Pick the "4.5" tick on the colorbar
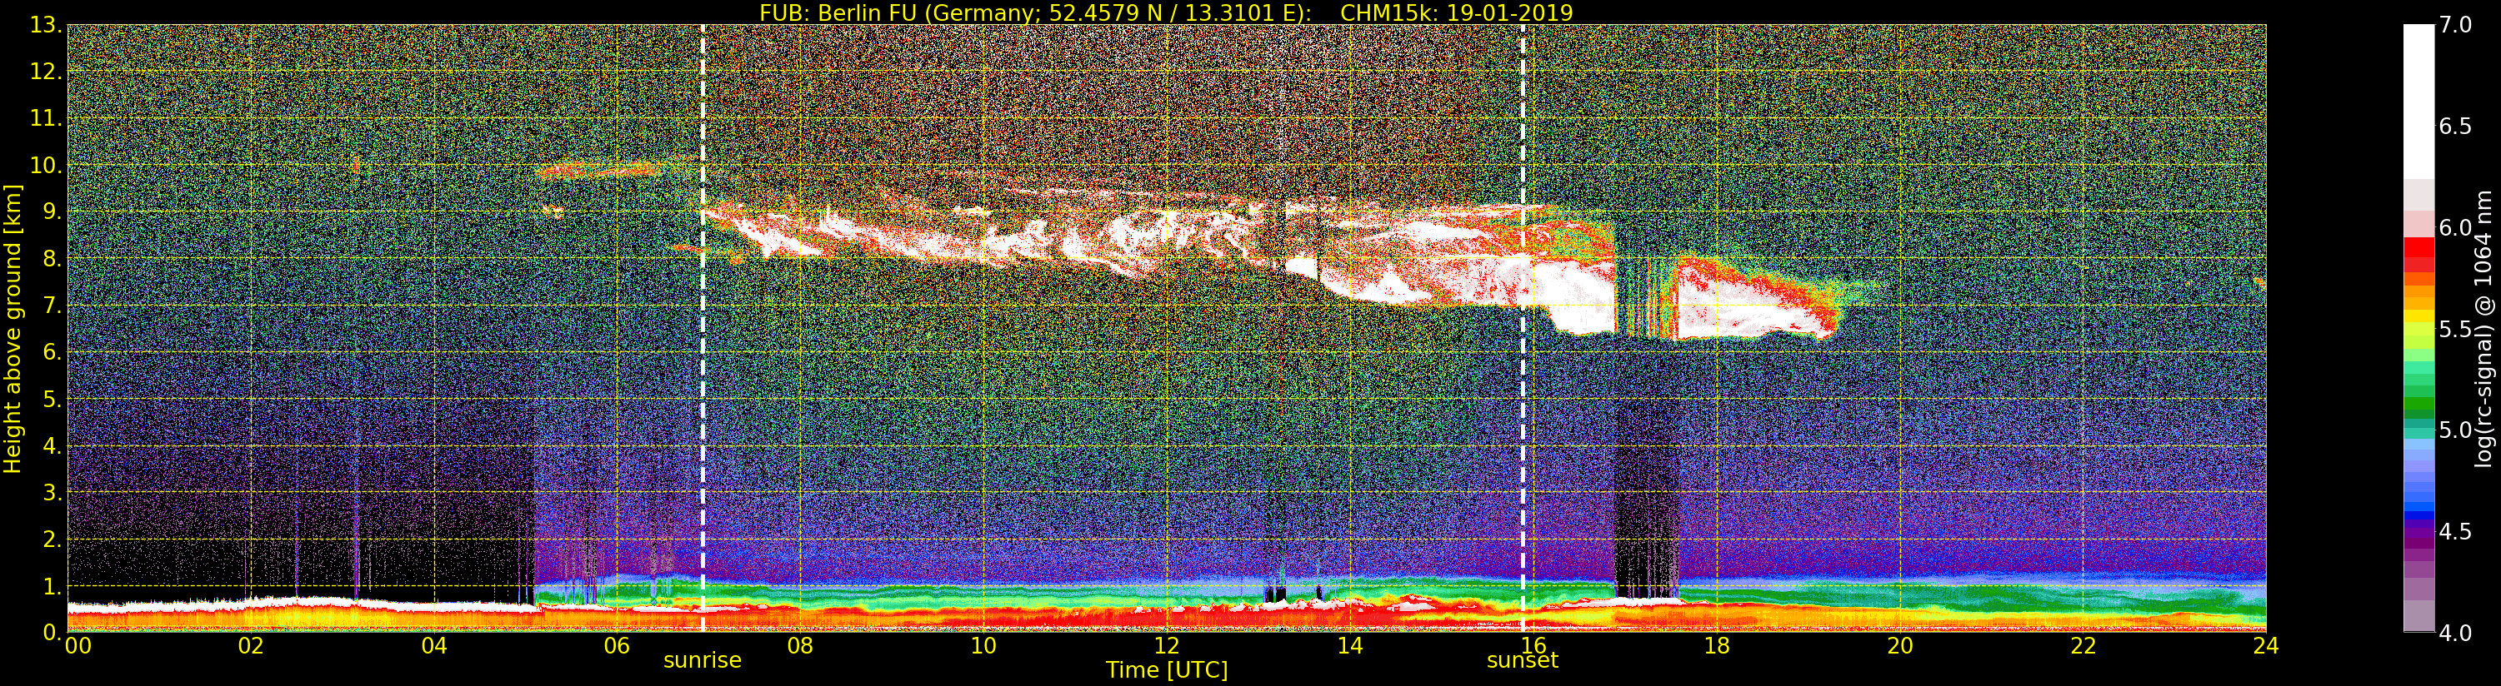Image resolution: width=2501 pixels, height=686 pixels. [2455, 532]
